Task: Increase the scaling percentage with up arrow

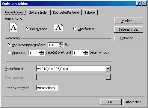Action: click(x=61, y=44)
